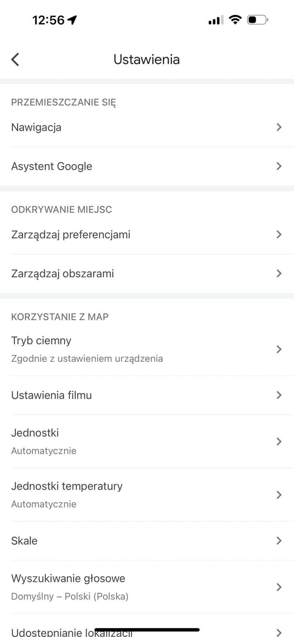The width and height of the screenshot is (294, 637).
Task: Tap the Ustawienia filmu label
Action: (52, 395)
